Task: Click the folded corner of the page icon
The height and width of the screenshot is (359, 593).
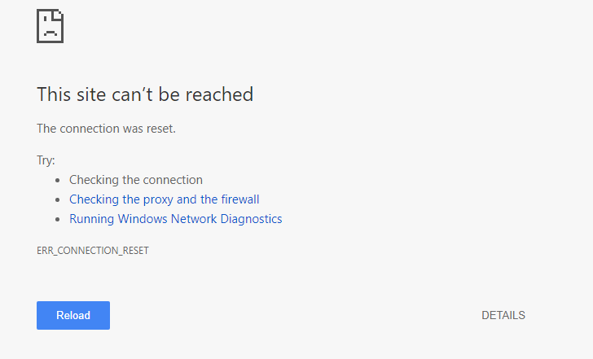Action: [59, 14]
